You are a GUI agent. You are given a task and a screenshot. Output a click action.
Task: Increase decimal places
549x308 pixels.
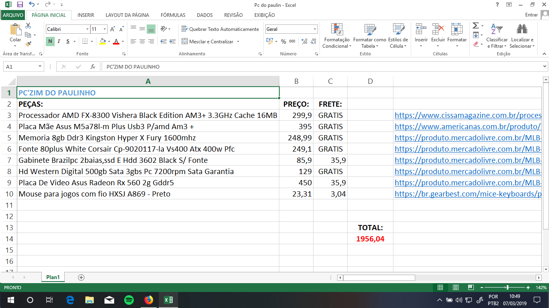point(304,41)
